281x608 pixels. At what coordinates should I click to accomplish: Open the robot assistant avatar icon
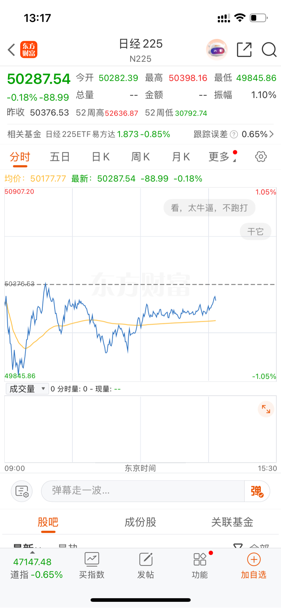217,49
